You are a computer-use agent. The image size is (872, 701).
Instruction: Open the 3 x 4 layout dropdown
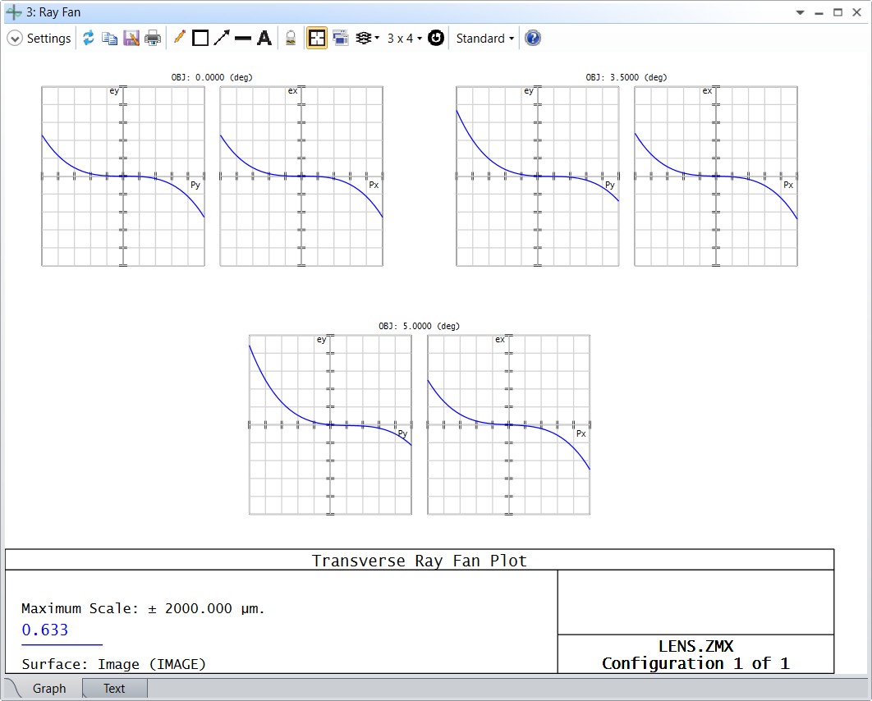tap(404, 38)
